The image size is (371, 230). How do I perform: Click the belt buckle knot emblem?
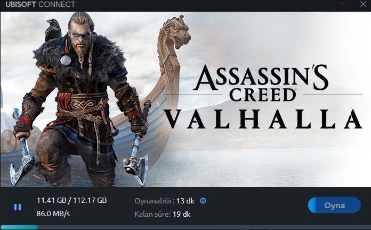pyautogui.click(x=83, y=105)
